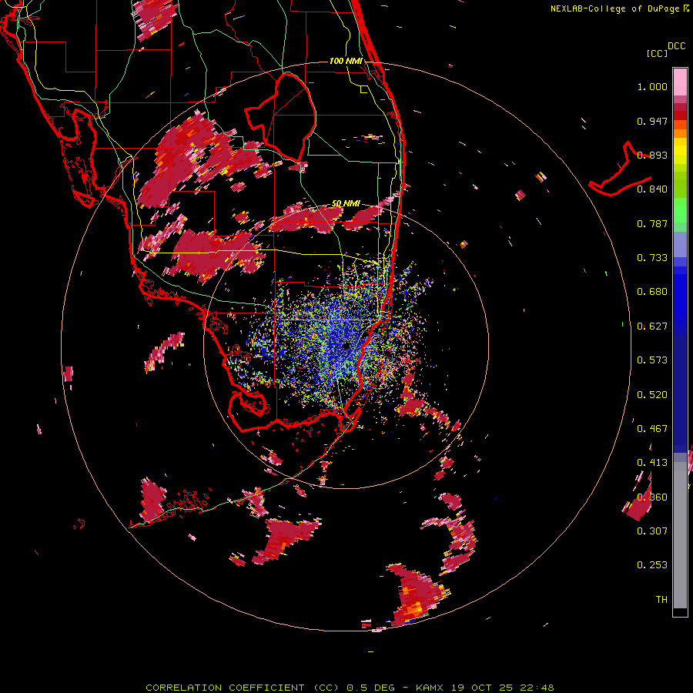Click the NEXLAB-College of DuPage text
The height and width of the screenshot is (693, 693).
pos(614,8)
